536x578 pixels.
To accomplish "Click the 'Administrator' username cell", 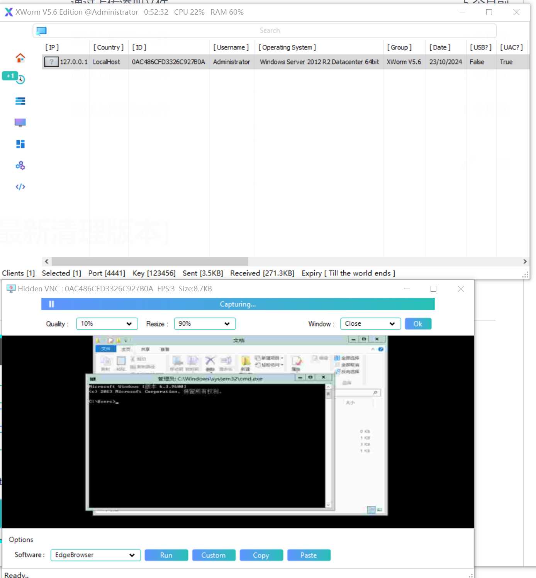I will coord(232,62).
